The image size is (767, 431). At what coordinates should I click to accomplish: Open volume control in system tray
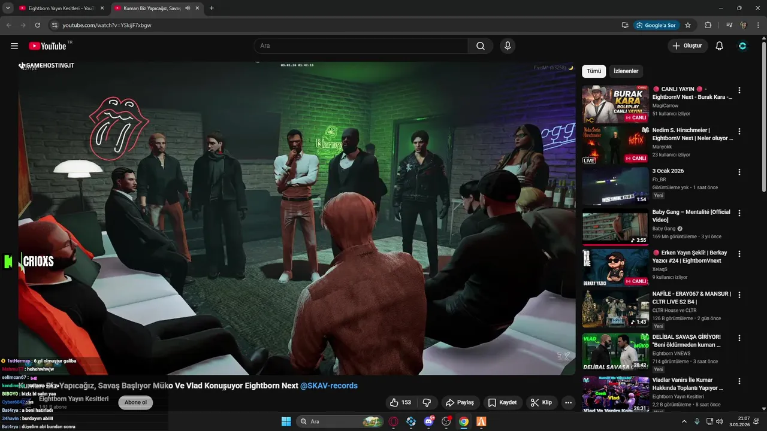tap(719, 421)
